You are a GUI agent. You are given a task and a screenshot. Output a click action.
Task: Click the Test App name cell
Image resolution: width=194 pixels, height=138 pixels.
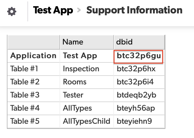point(80,56)
